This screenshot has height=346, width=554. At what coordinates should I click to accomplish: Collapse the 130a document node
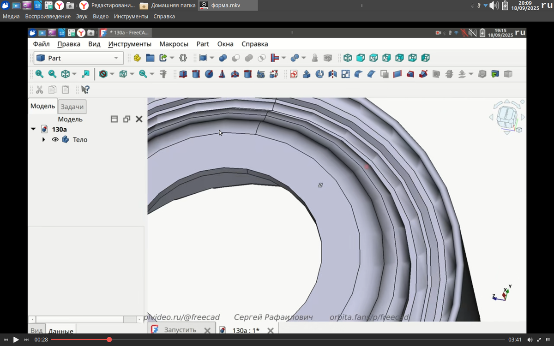(x=33, y=130)
